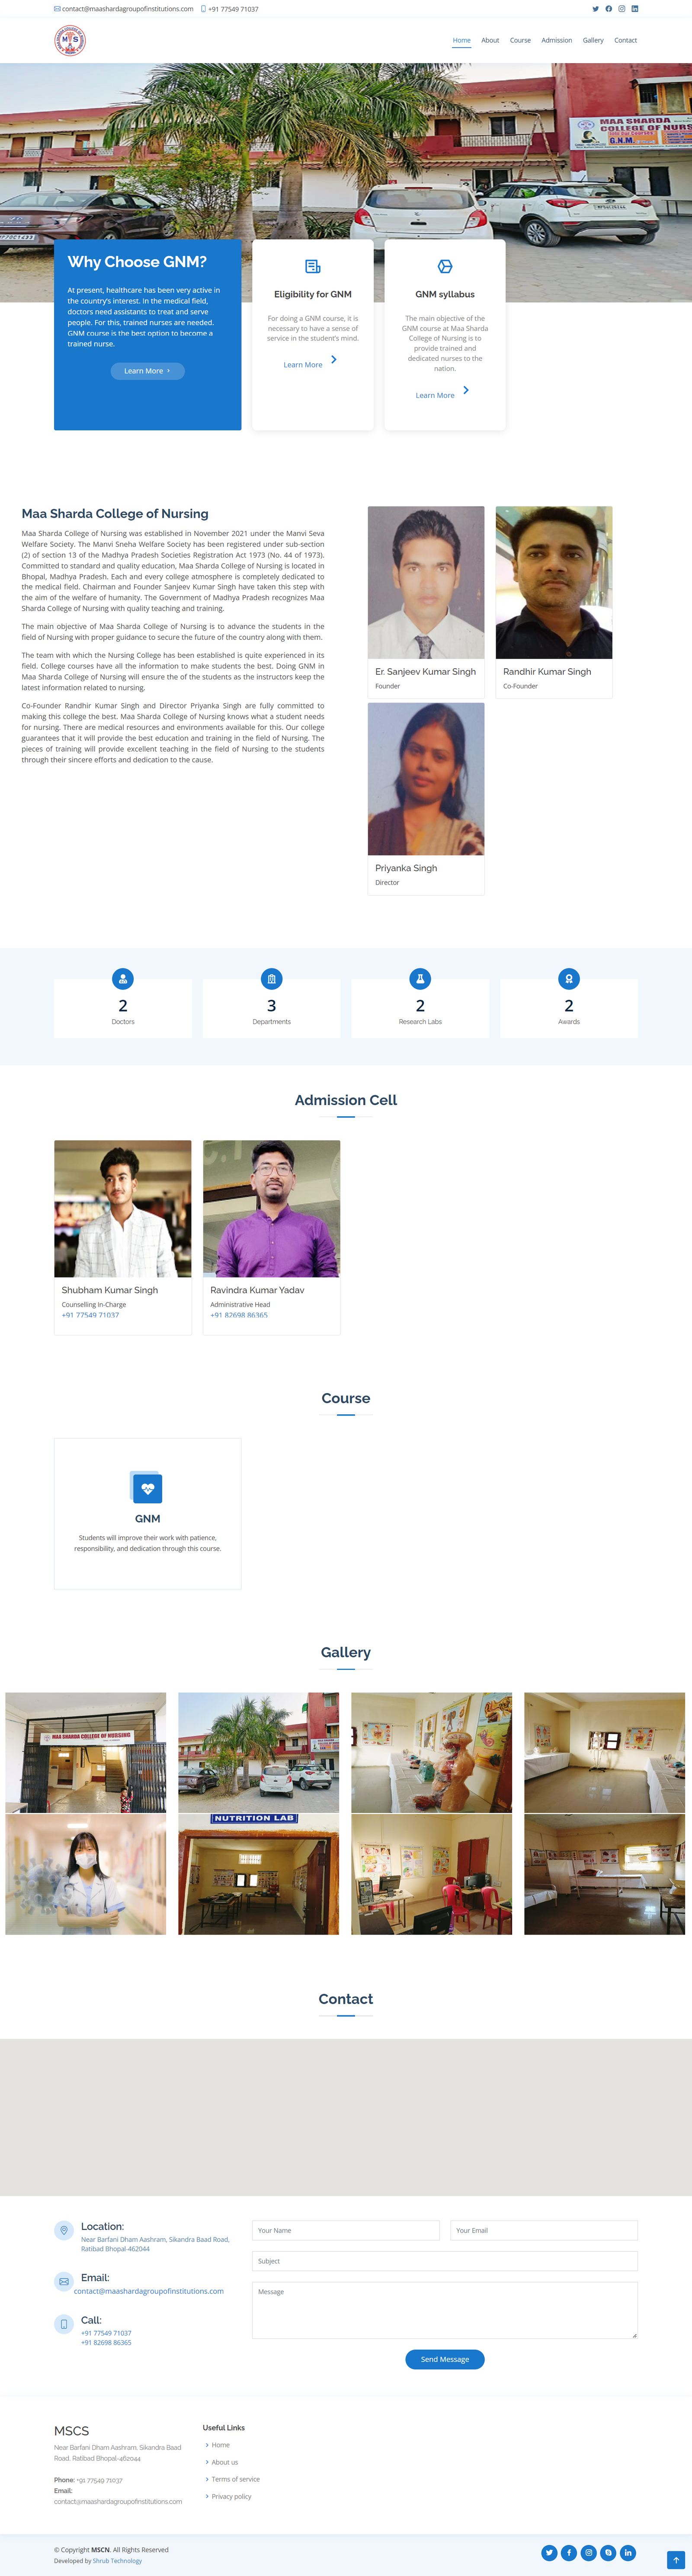
Task: Open Randhir Kumar Singh co-founder photo
Action: click(554, 582)
